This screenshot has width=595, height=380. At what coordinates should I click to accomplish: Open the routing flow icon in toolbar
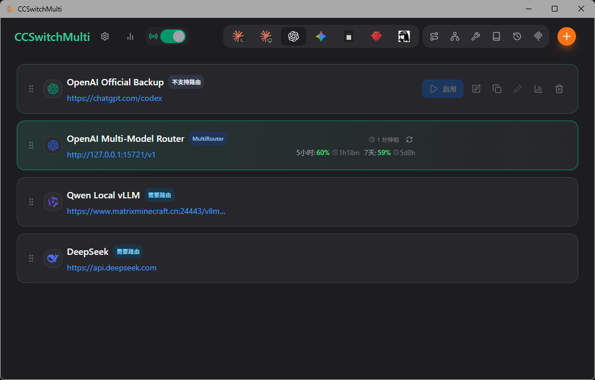[434, 36]
